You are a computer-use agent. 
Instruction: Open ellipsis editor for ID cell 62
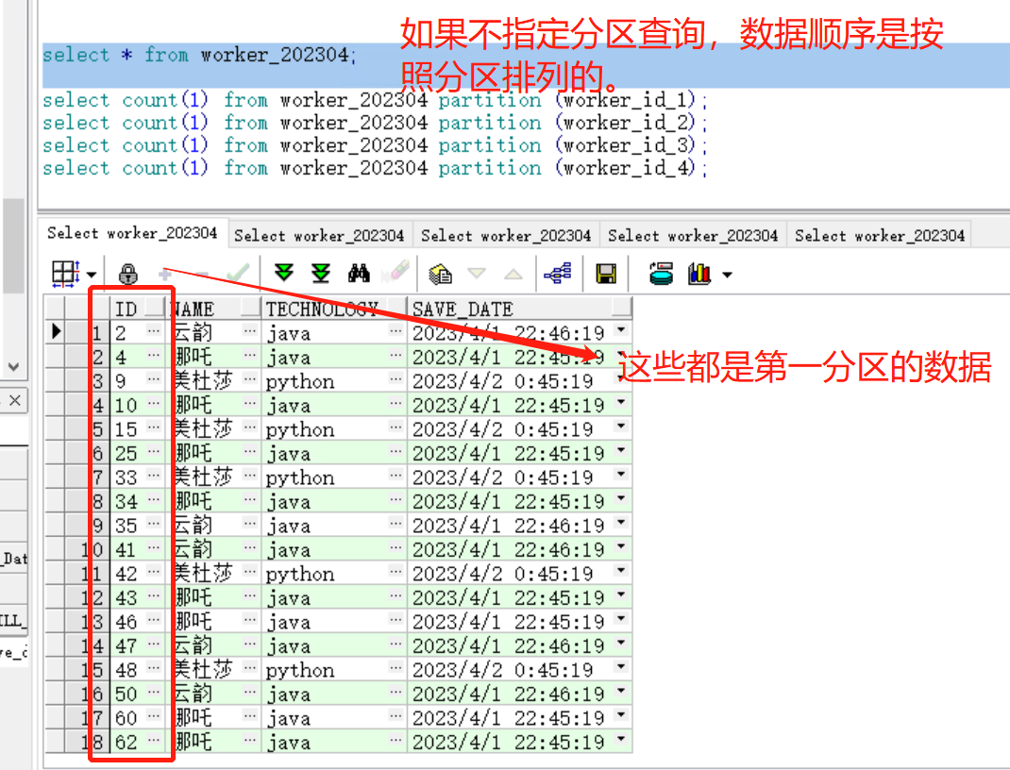153,741
